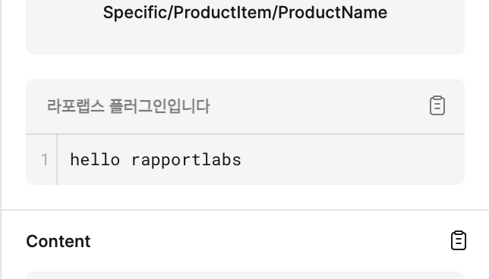The height and width of the screenshot is (279, 489).
Task: Select the Specific/ProductItem/ProductName path text
Action: pyautogui.click(x=245, y=13)
